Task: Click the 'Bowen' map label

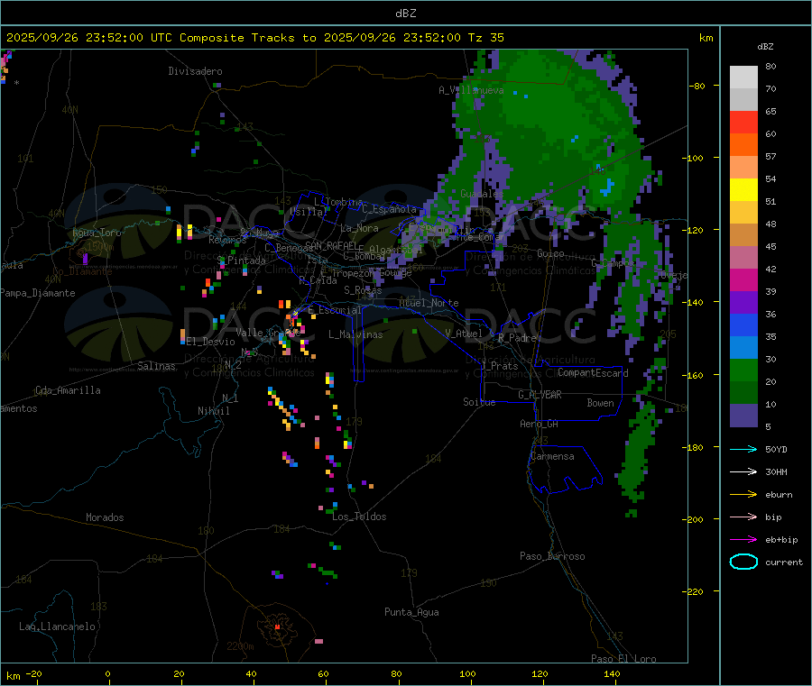Action: click(x=601, y=403)
